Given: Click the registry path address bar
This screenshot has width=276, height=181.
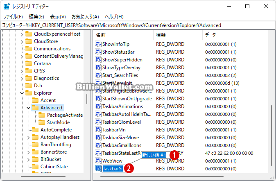Looking at the screenshot, I should pos(138,25).
